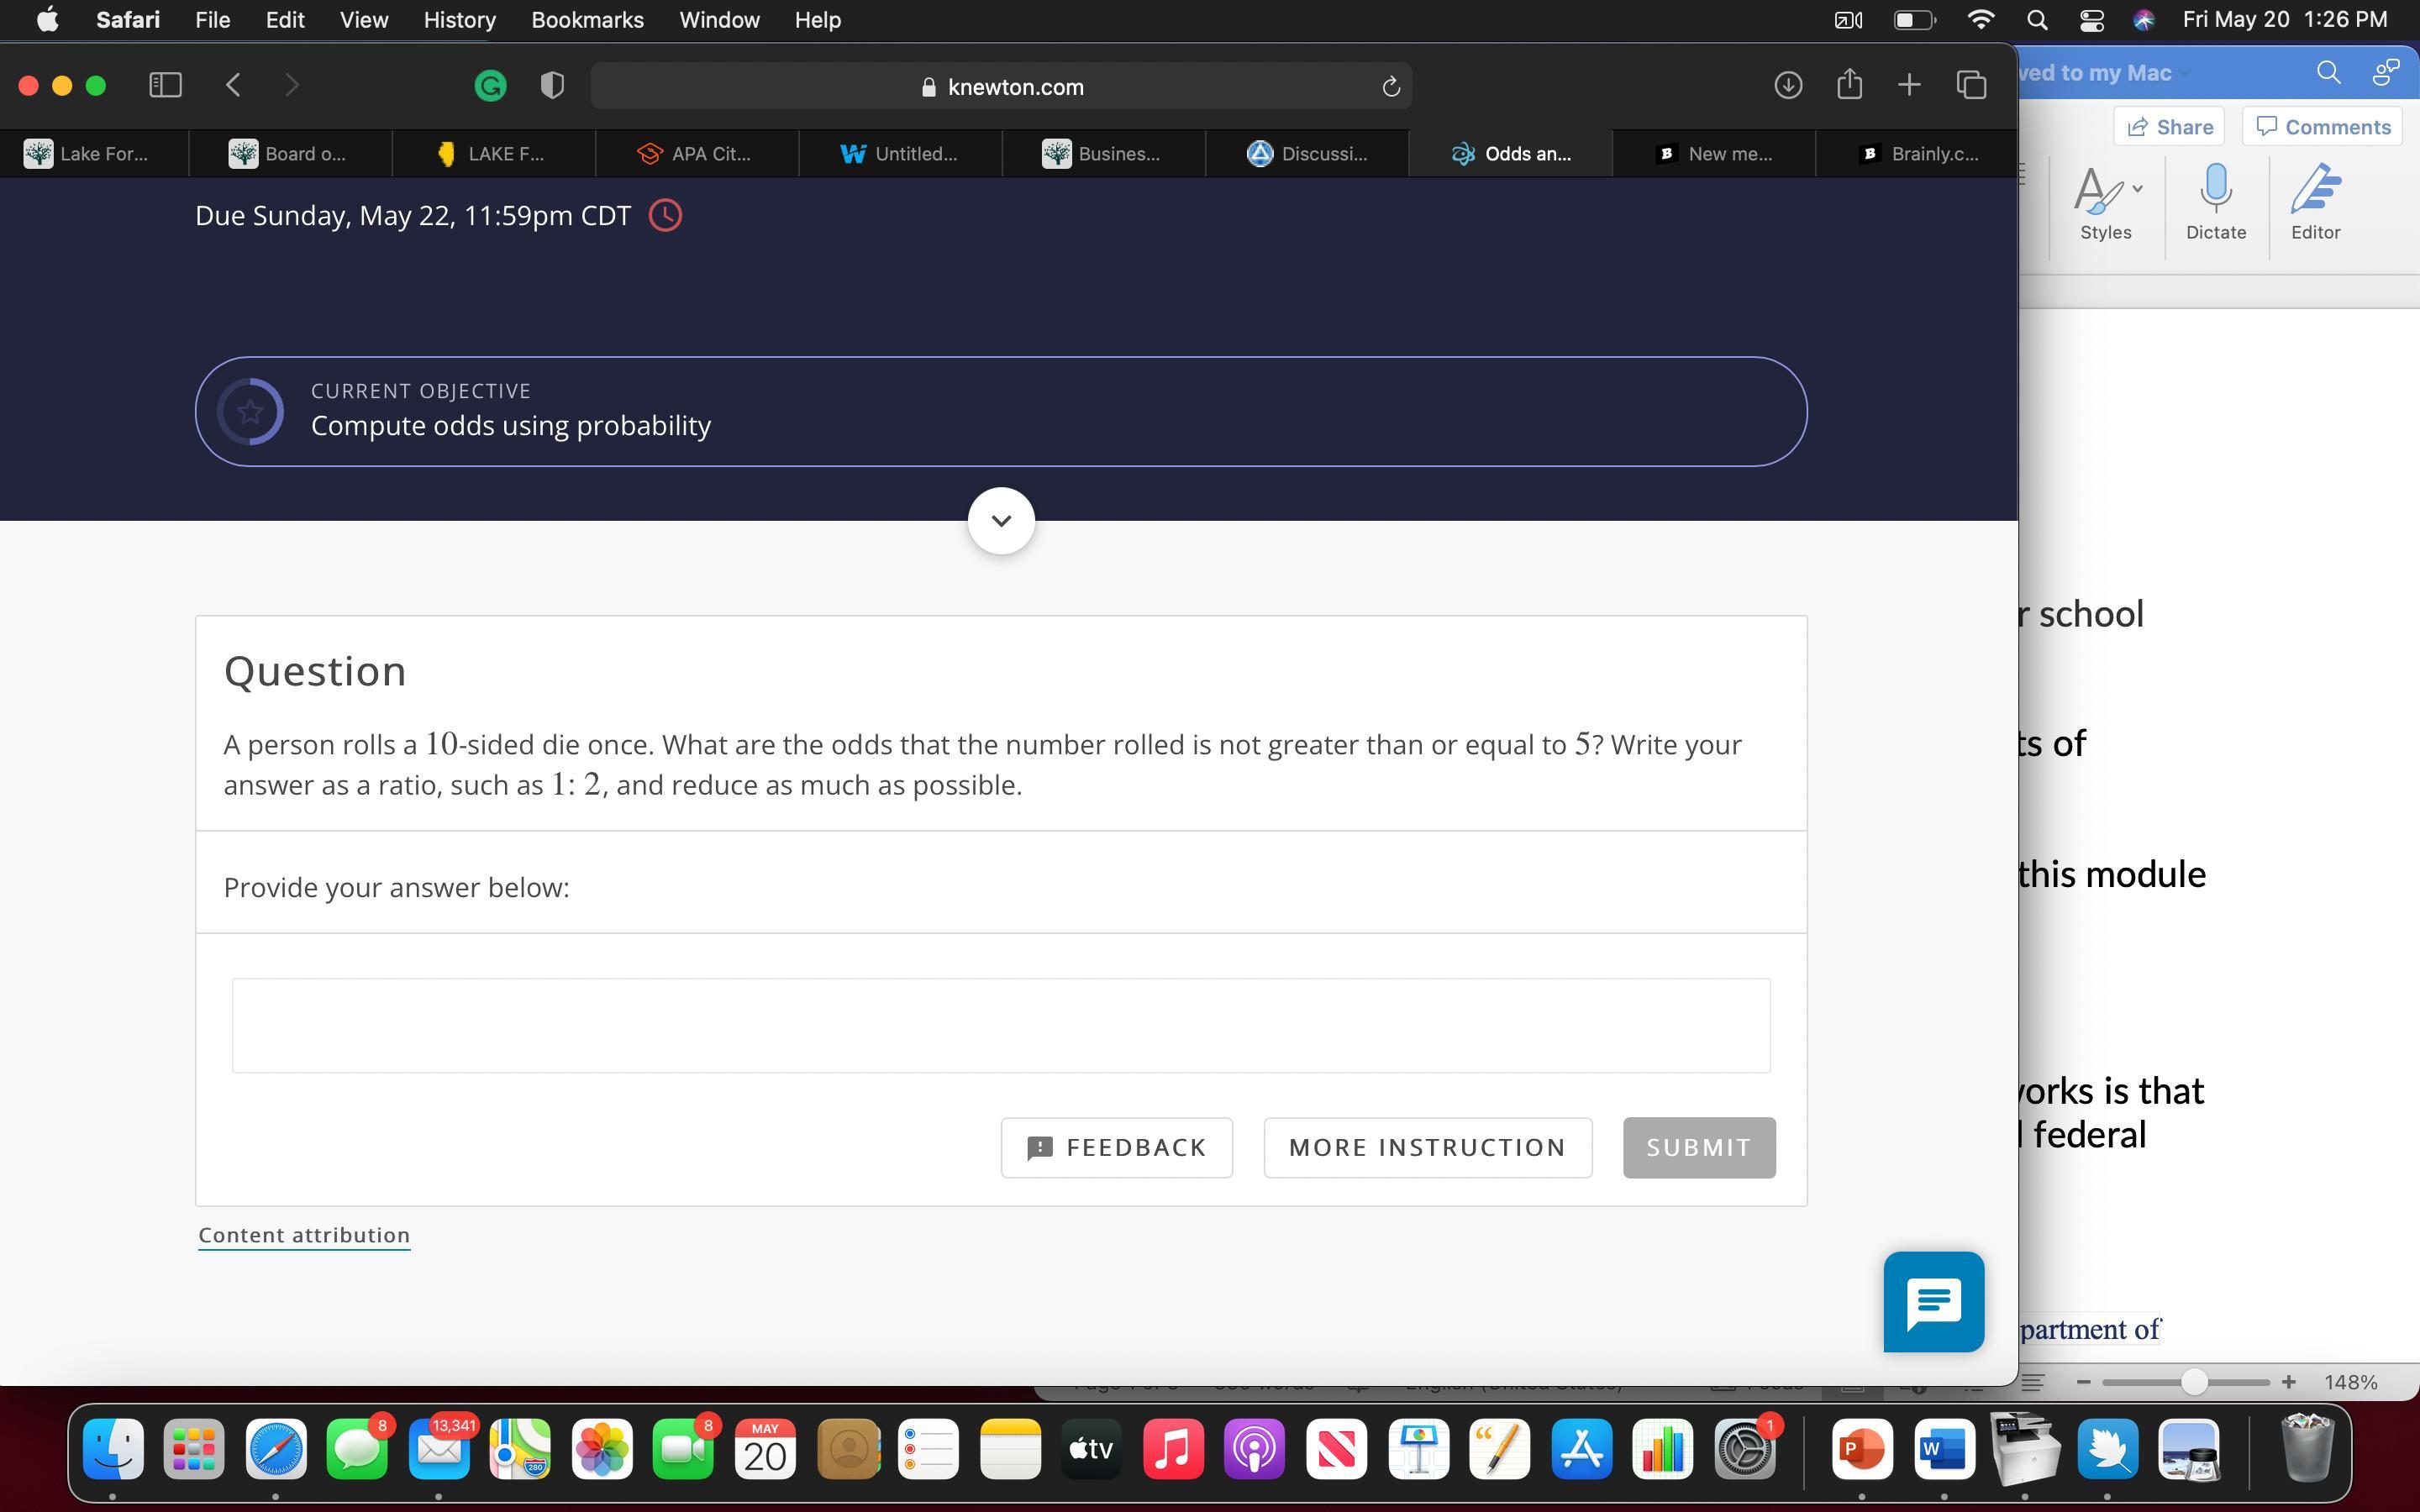Open the Word Styles dropdown arrow
Screen dimensions: 2420x1512
click(2137, 188)
